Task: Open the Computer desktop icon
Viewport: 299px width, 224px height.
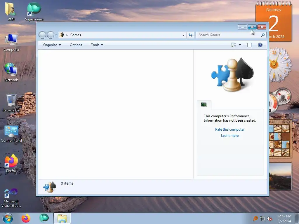Action: pos(11,43)
